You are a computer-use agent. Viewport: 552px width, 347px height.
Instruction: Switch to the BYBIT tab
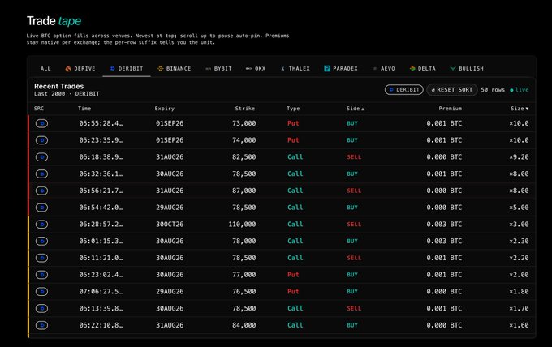[218, 69]
